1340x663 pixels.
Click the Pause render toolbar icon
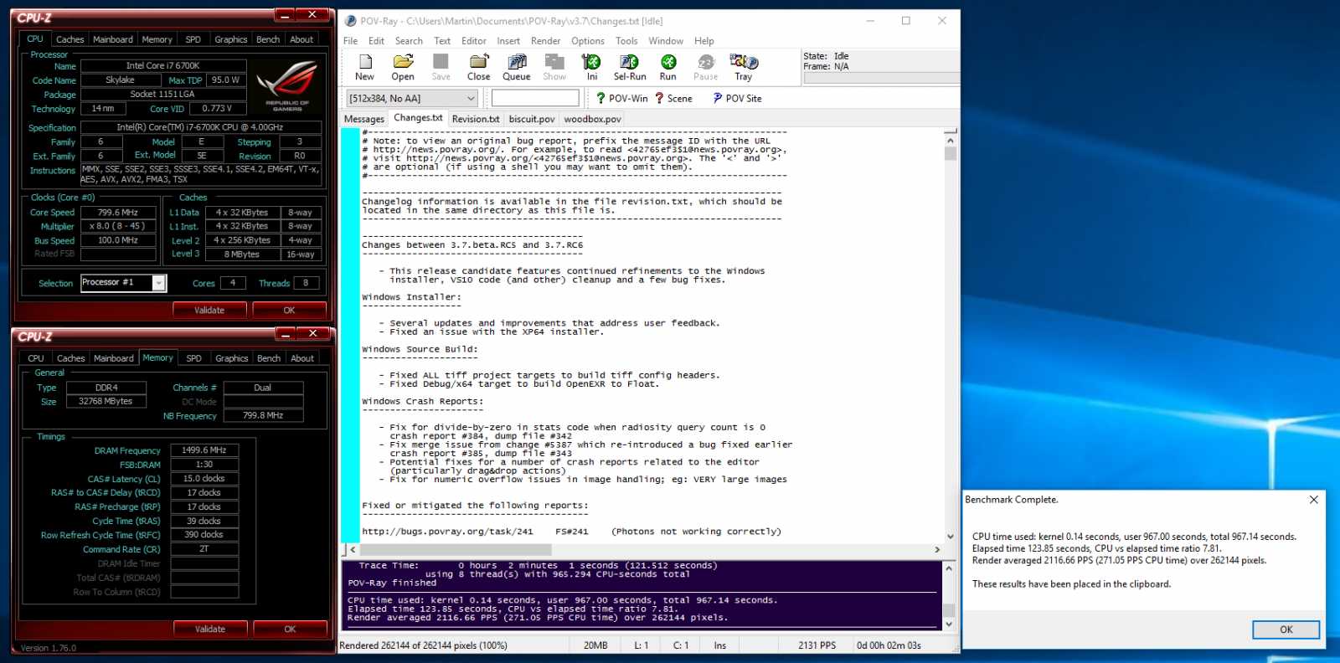point(706,68)
